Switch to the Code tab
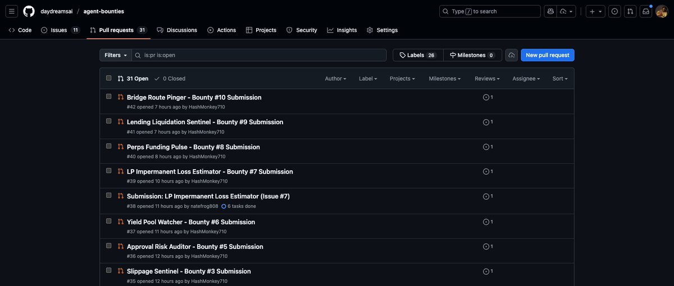This screenshot has height=286, width=674. [x=20, y=30]
